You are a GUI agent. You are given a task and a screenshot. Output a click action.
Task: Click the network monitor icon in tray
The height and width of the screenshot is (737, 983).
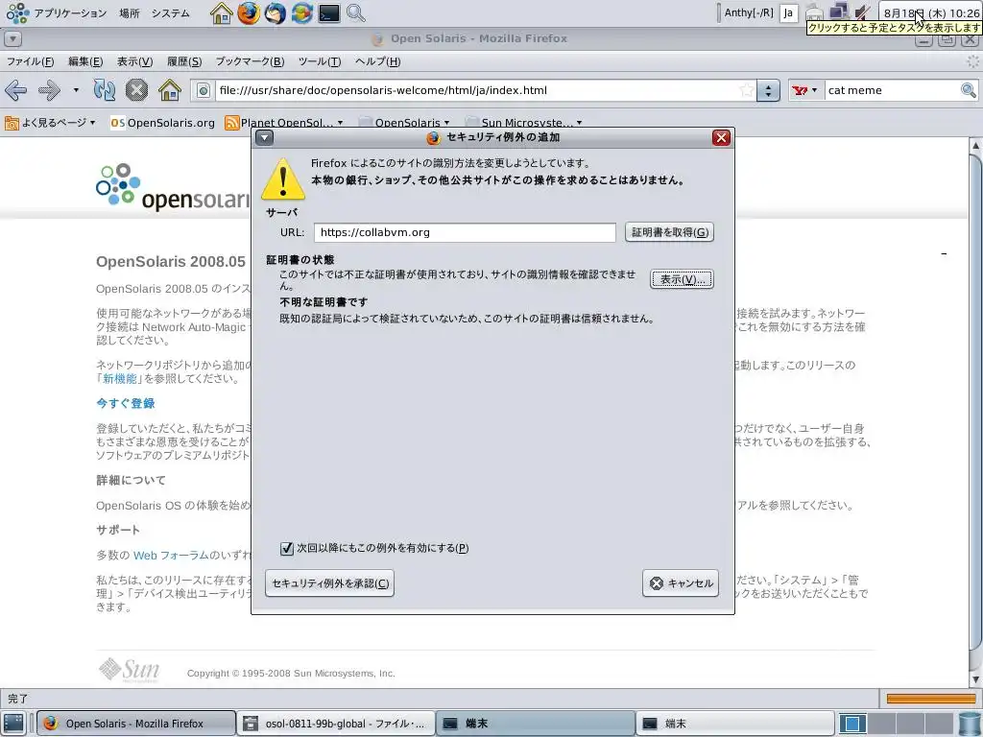839,12
